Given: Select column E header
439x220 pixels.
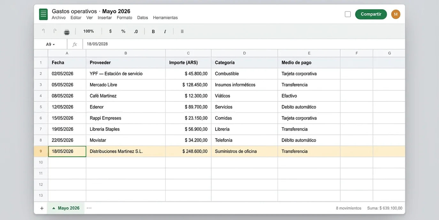Looking at the screenshot, I should [x=309, y=53].
